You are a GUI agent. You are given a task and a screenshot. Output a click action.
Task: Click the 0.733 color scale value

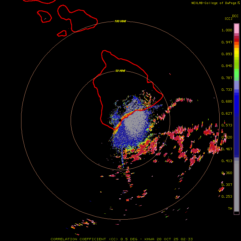pos(227,90)
